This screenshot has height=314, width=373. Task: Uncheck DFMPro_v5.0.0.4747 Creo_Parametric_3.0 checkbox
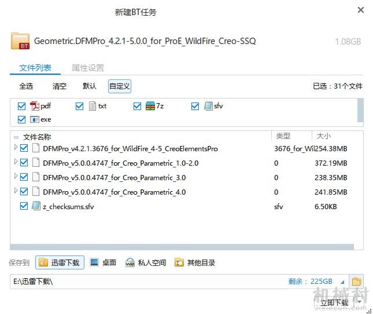point(24,177)
